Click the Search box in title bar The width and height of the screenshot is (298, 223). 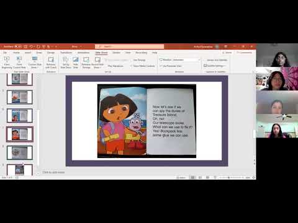coord(130,46)
